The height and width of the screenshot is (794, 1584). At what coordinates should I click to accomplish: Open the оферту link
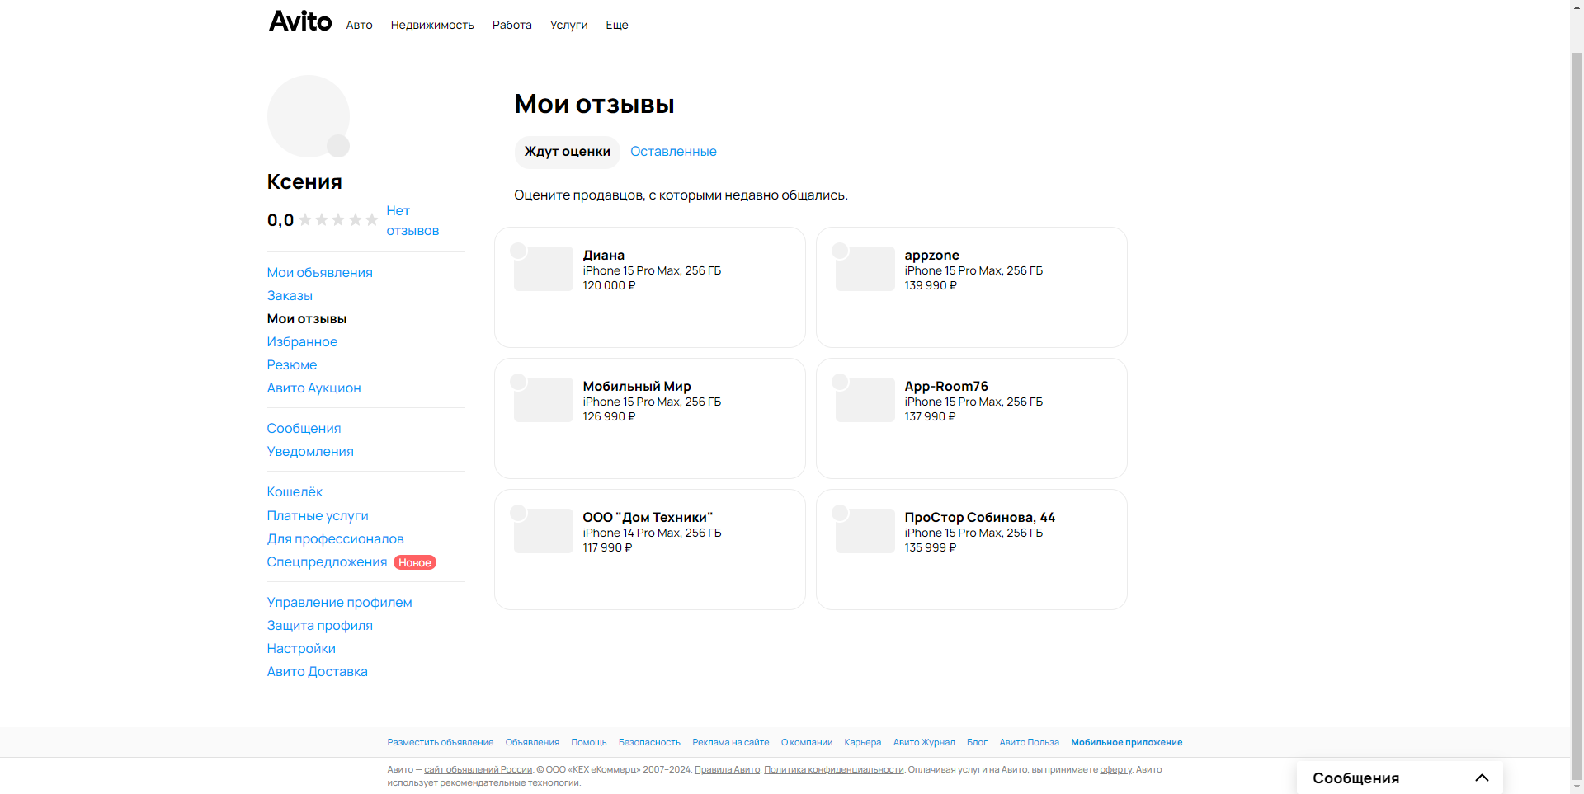(1115, 770)
